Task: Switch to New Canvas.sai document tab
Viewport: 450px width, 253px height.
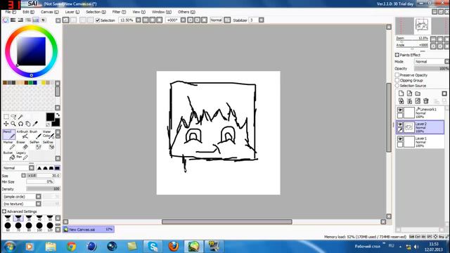Action: (x=89, y=230)
